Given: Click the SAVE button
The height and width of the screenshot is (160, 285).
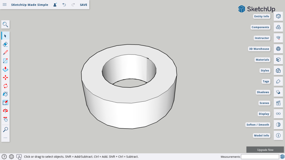Looking at the screenshot, I should click(x=83, y=5).
